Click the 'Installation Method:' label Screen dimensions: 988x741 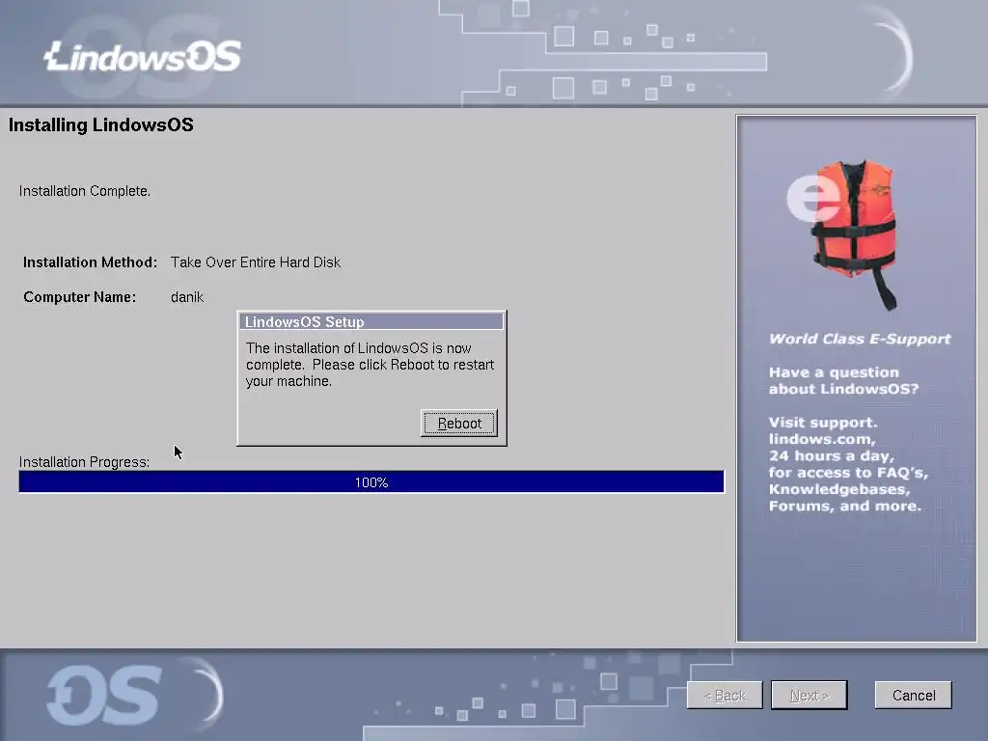90,262
